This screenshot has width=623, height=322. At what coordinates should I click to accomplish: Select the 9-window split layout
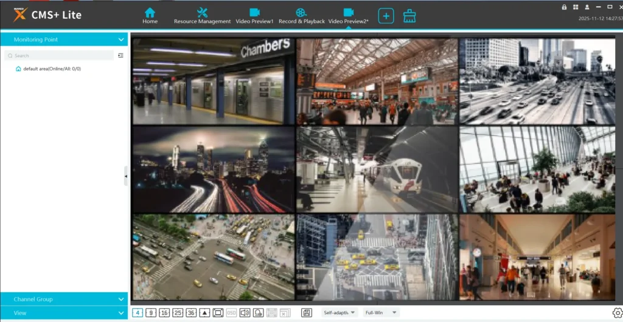(x=151, y=313)
